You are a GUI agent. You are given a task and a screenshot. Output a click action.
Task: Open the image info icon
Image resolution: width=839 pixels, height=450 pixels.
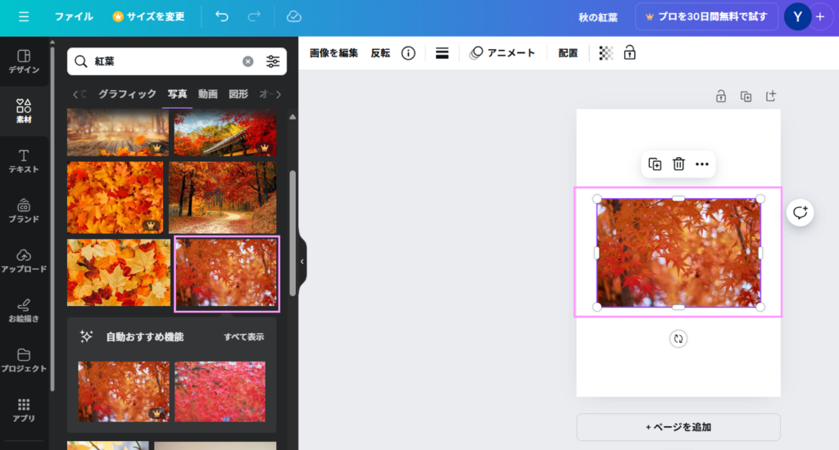pos(408,53)
